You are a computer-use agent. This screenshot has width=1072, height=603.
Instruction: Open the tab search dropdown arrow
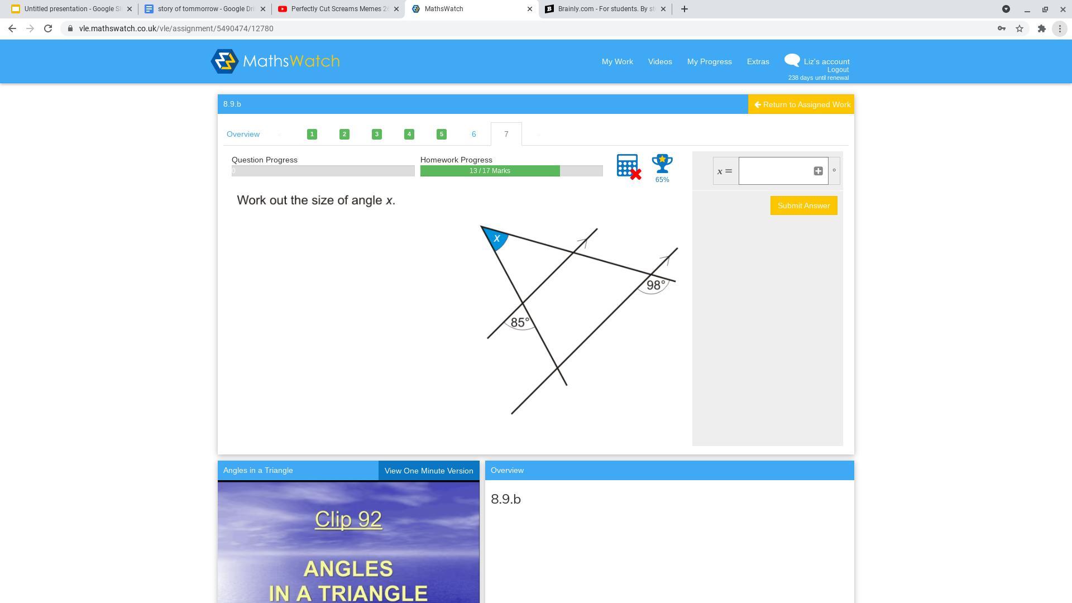point(1006,9)
